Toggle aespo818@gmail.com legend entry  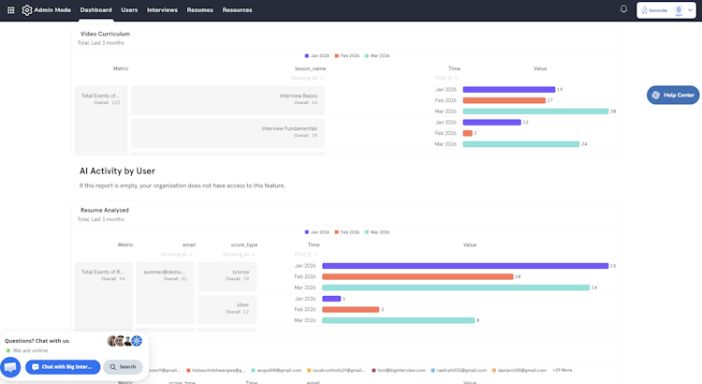(276, 370)
